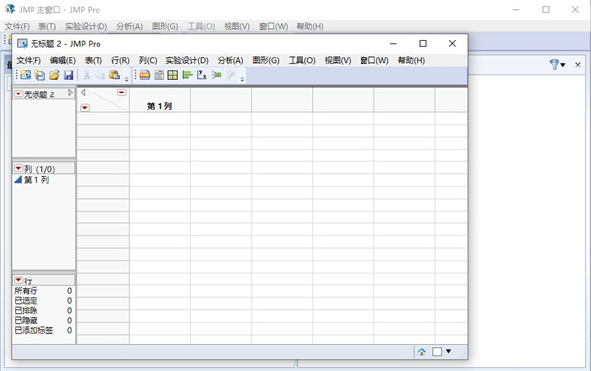Image resolution: width=591 pixels, height=371 pixels.
Task: Click the 已隐藏 row count entry
Action: (43, 321)
